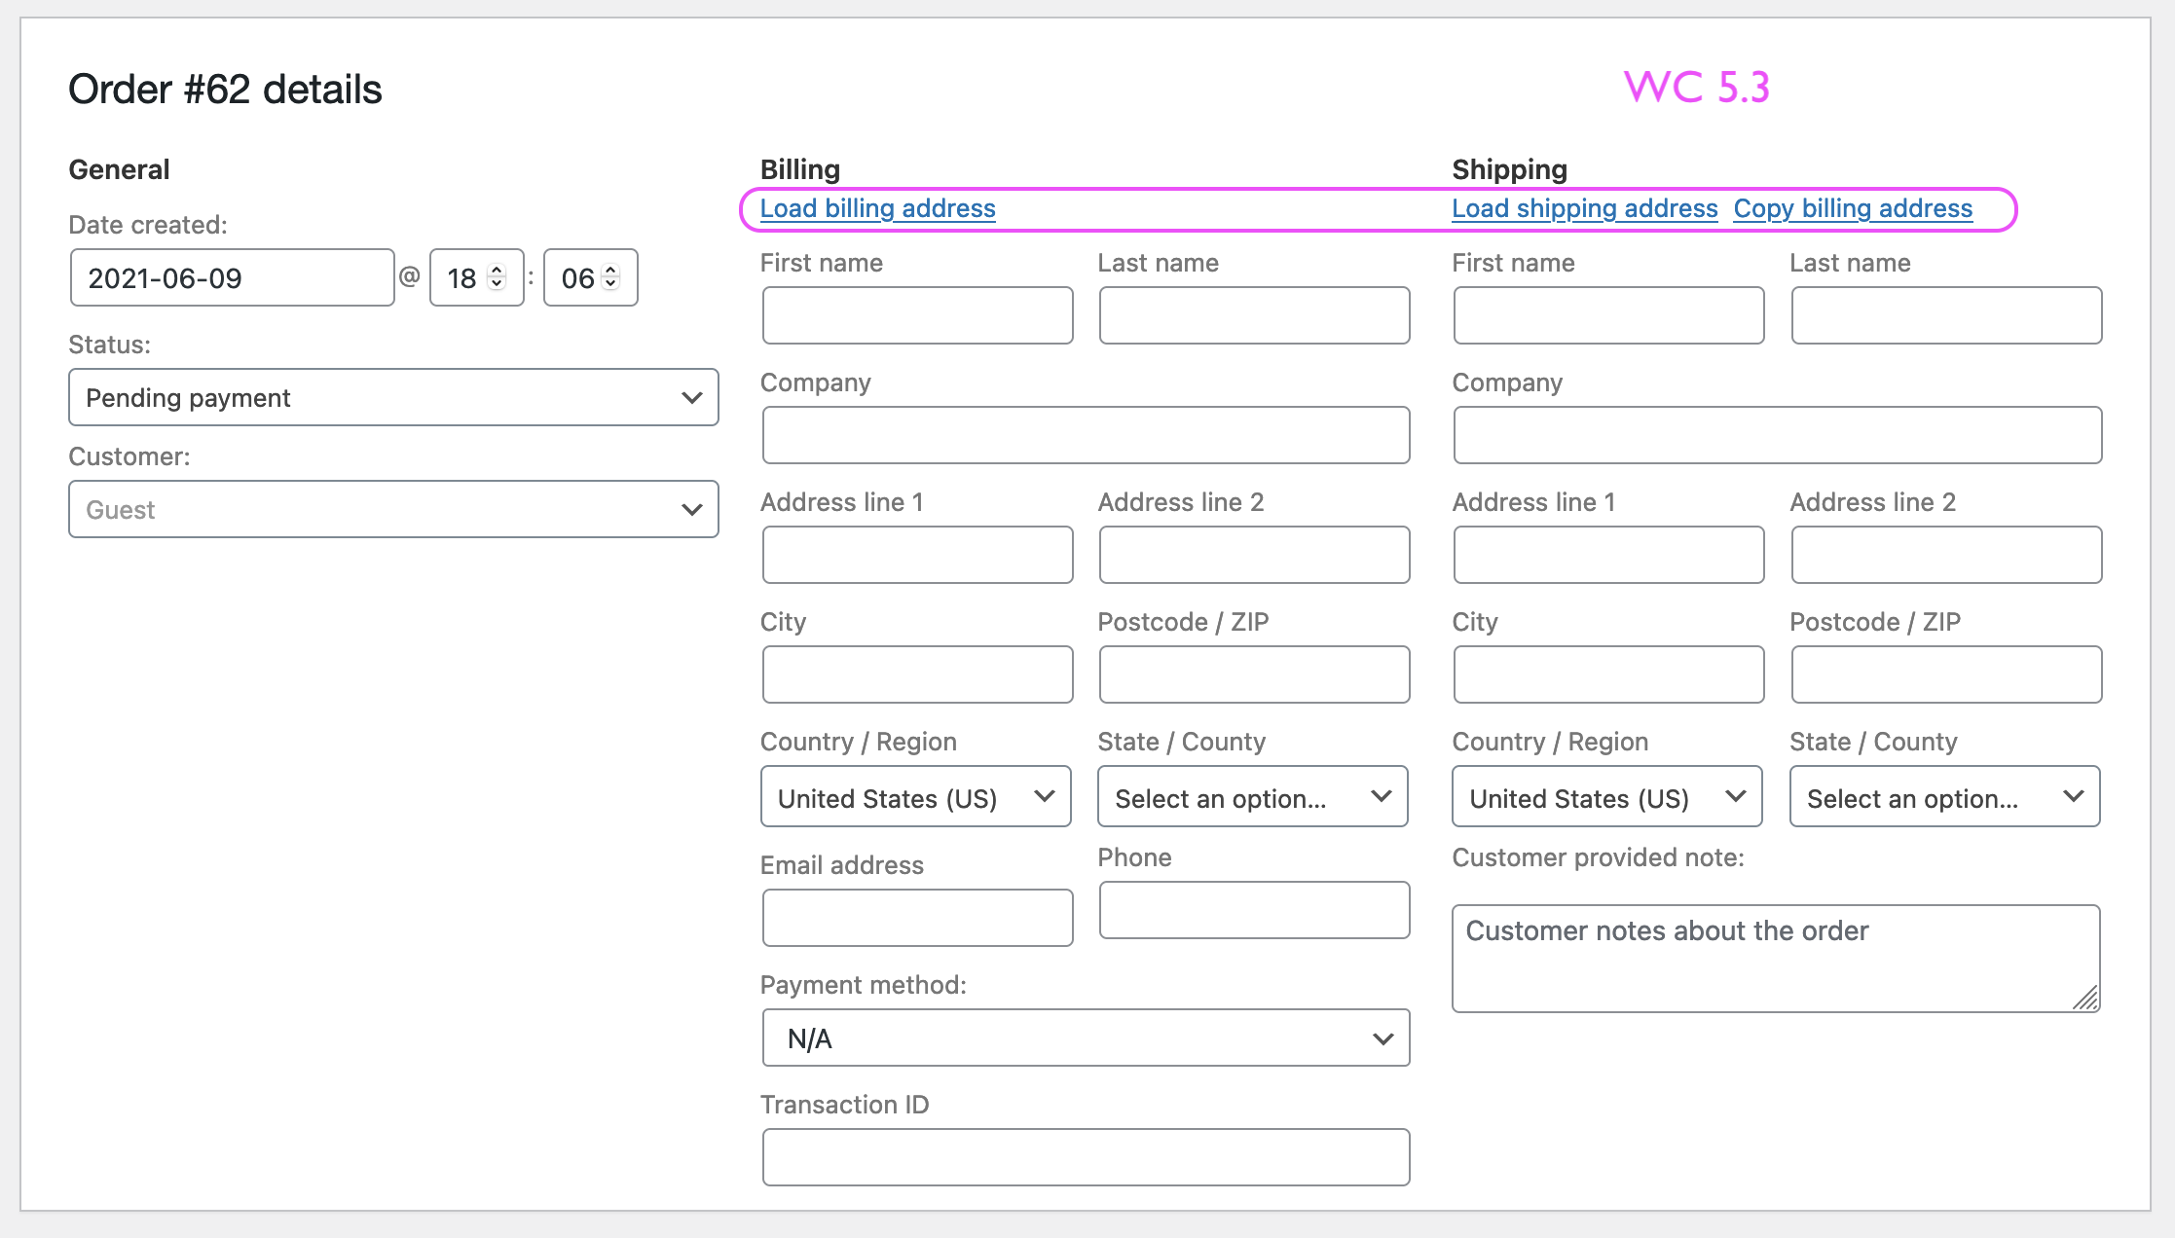The height and width of the screenshot is (1238, 2175).
Task: Focus the billing Postcode / ZIP field
Action: 1255,674
